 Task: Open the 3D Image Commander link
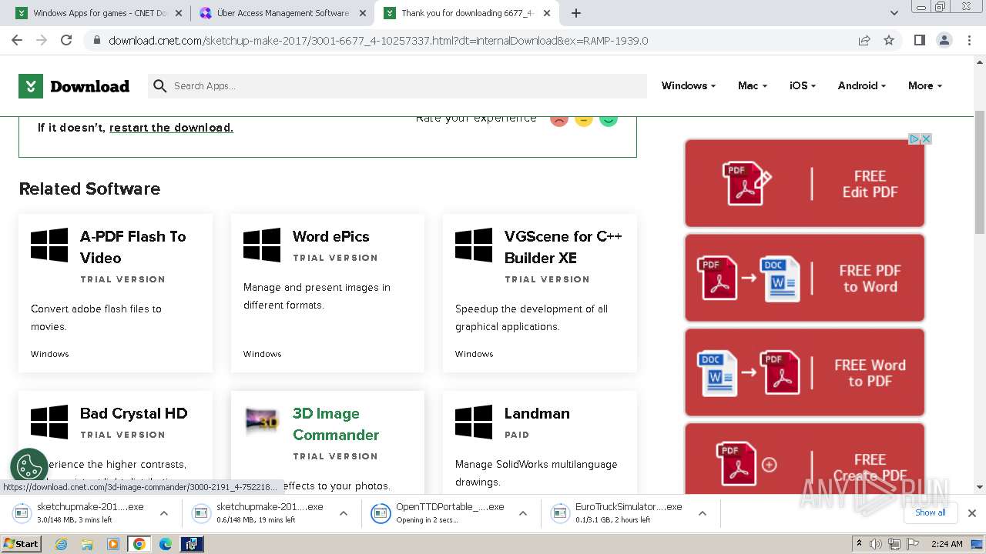[336, 424]
